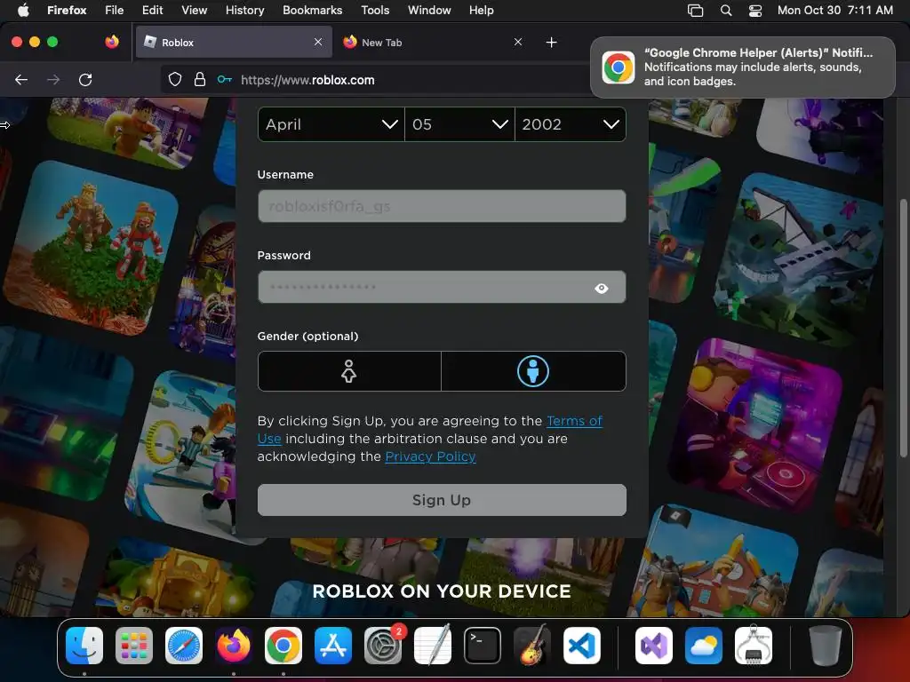Open the History menu
This screenshot has width=910, height=682.
[245, 10]
